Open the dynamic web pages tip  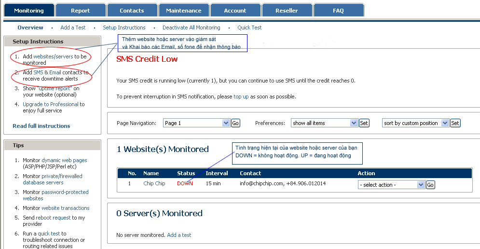[x=64, y=160]
